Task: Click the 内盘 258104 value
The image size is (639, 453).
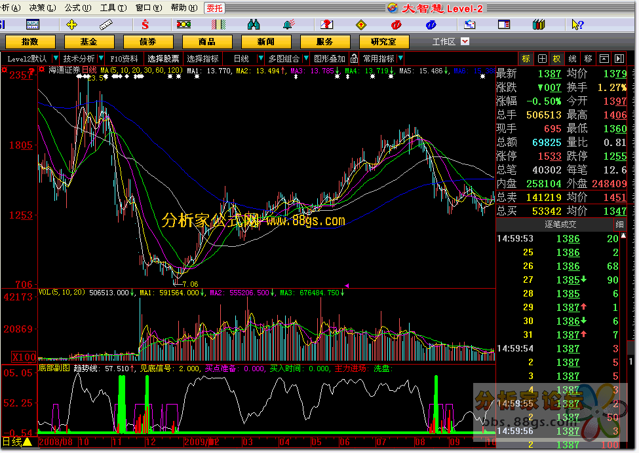Action: pos(543,183)
